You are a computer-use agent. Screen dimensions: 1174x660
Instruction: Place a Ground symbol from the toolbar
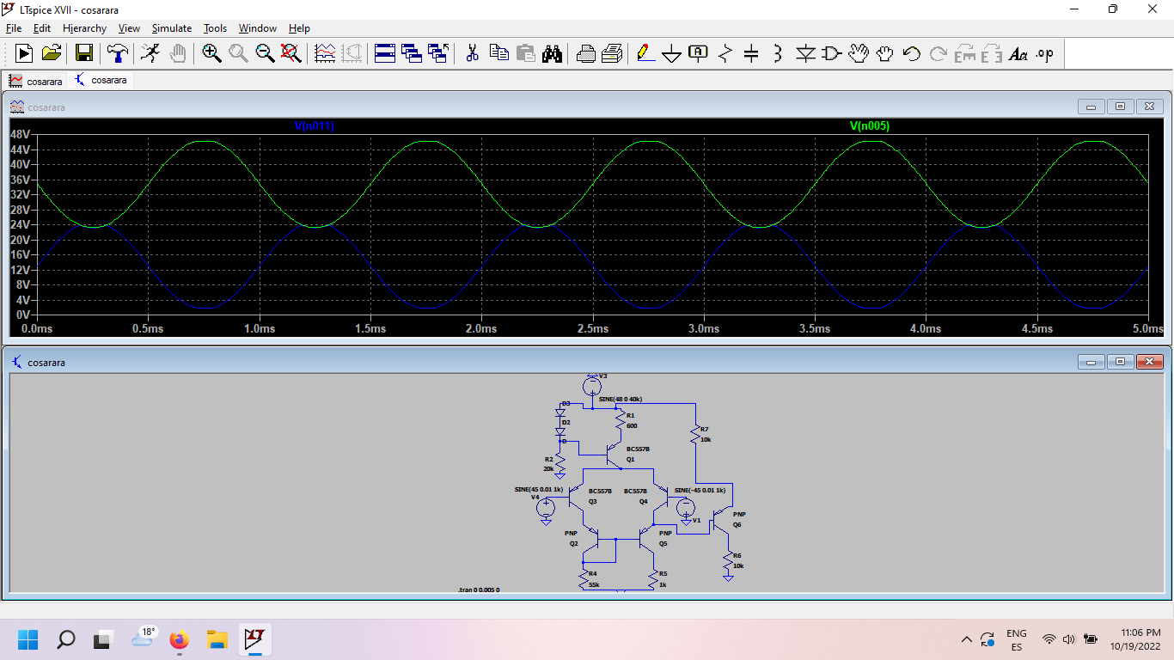pyautogui.click(x=672, y=53)
